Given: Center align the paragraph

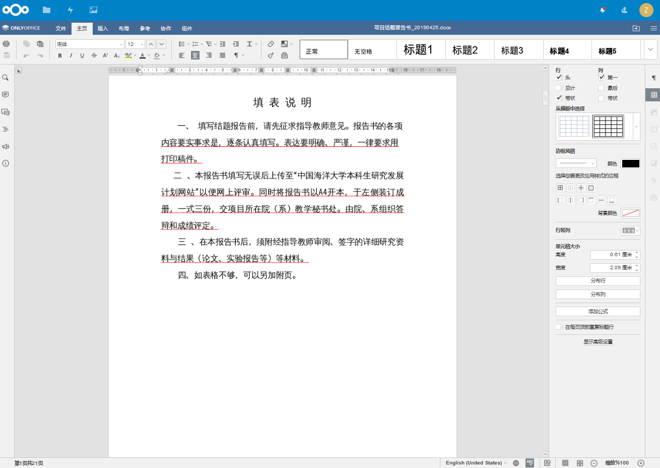Looking at the screenshot, I should [195, 55].
